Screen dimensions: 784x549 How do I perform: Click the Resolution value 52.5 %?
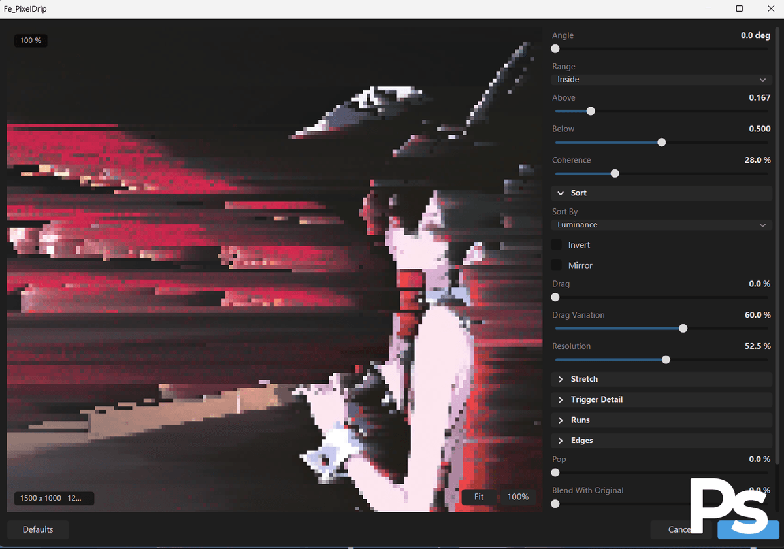pyautogui.click(x=758, y=346)
